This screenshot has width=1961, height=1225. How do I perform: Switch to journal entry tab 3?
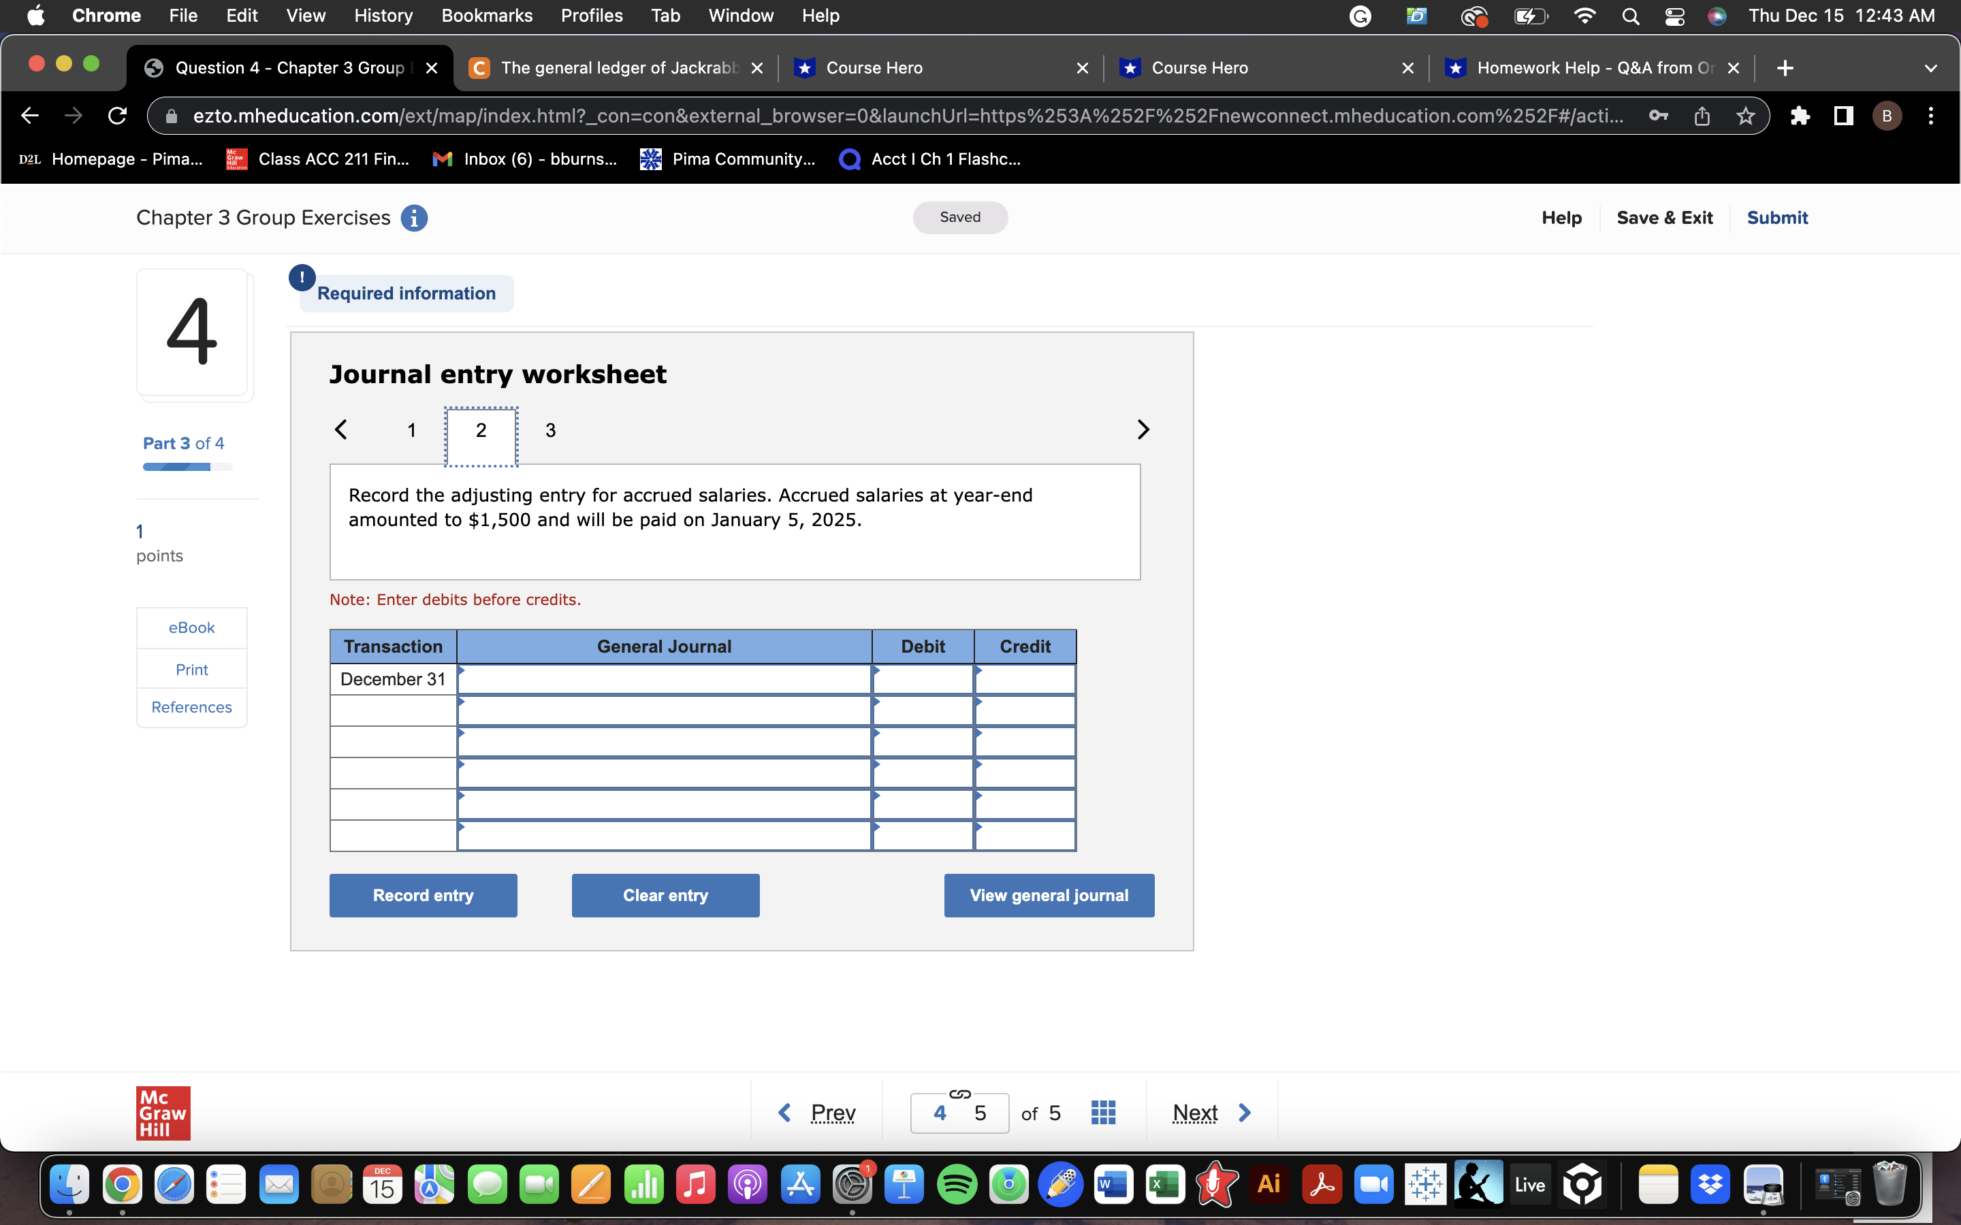[x=550, y=430]
